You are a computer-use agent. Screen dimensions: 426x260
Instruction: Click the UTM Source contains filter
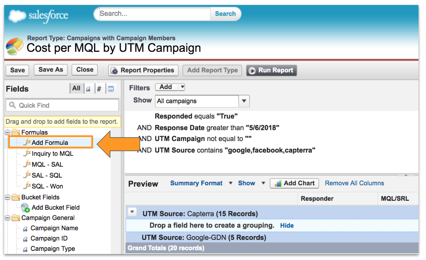235,150
